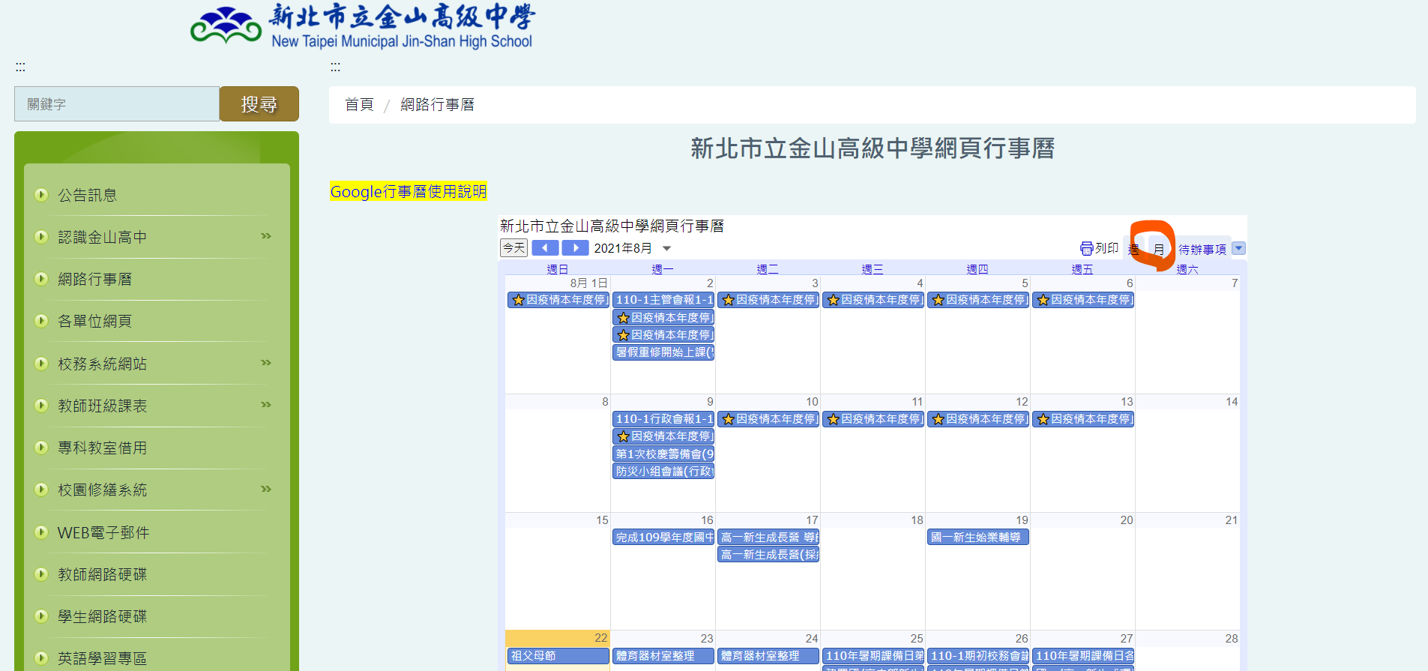Open starred event on August 1

click(x=558, y=300)
